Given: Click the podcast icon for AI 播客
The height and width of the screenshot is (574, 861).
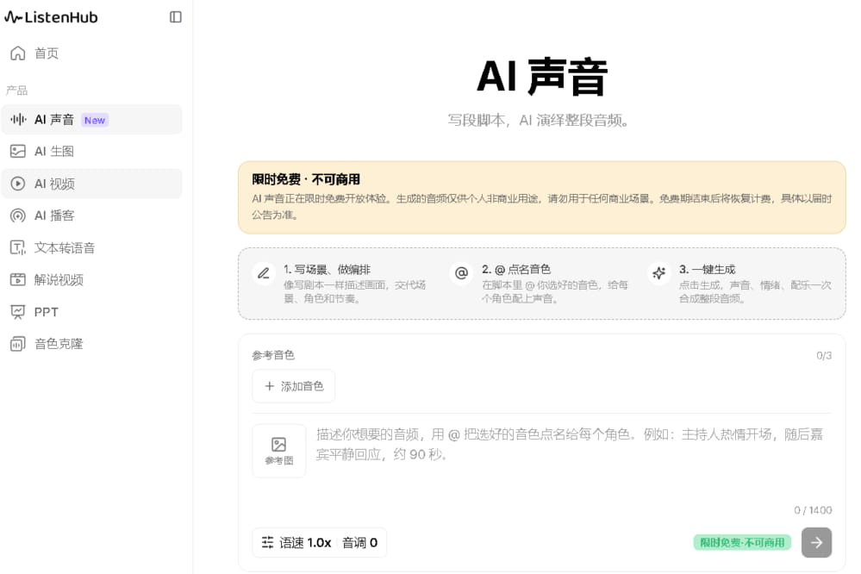Looking at the screenshot, I should (x=18, y=215).
